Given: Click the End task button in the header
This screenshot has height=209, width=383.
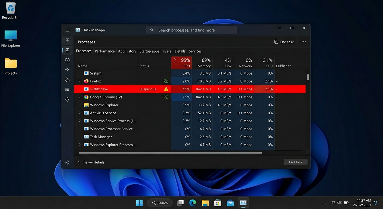Looking at the screenshot, I should coord(284,42).
